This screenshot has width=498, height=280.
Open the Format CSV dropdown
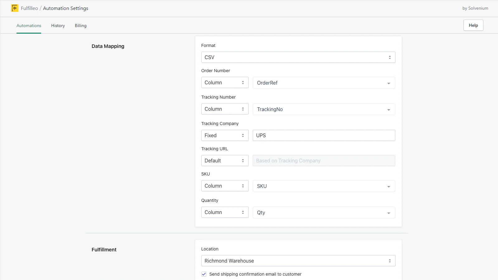click(298, 57)
